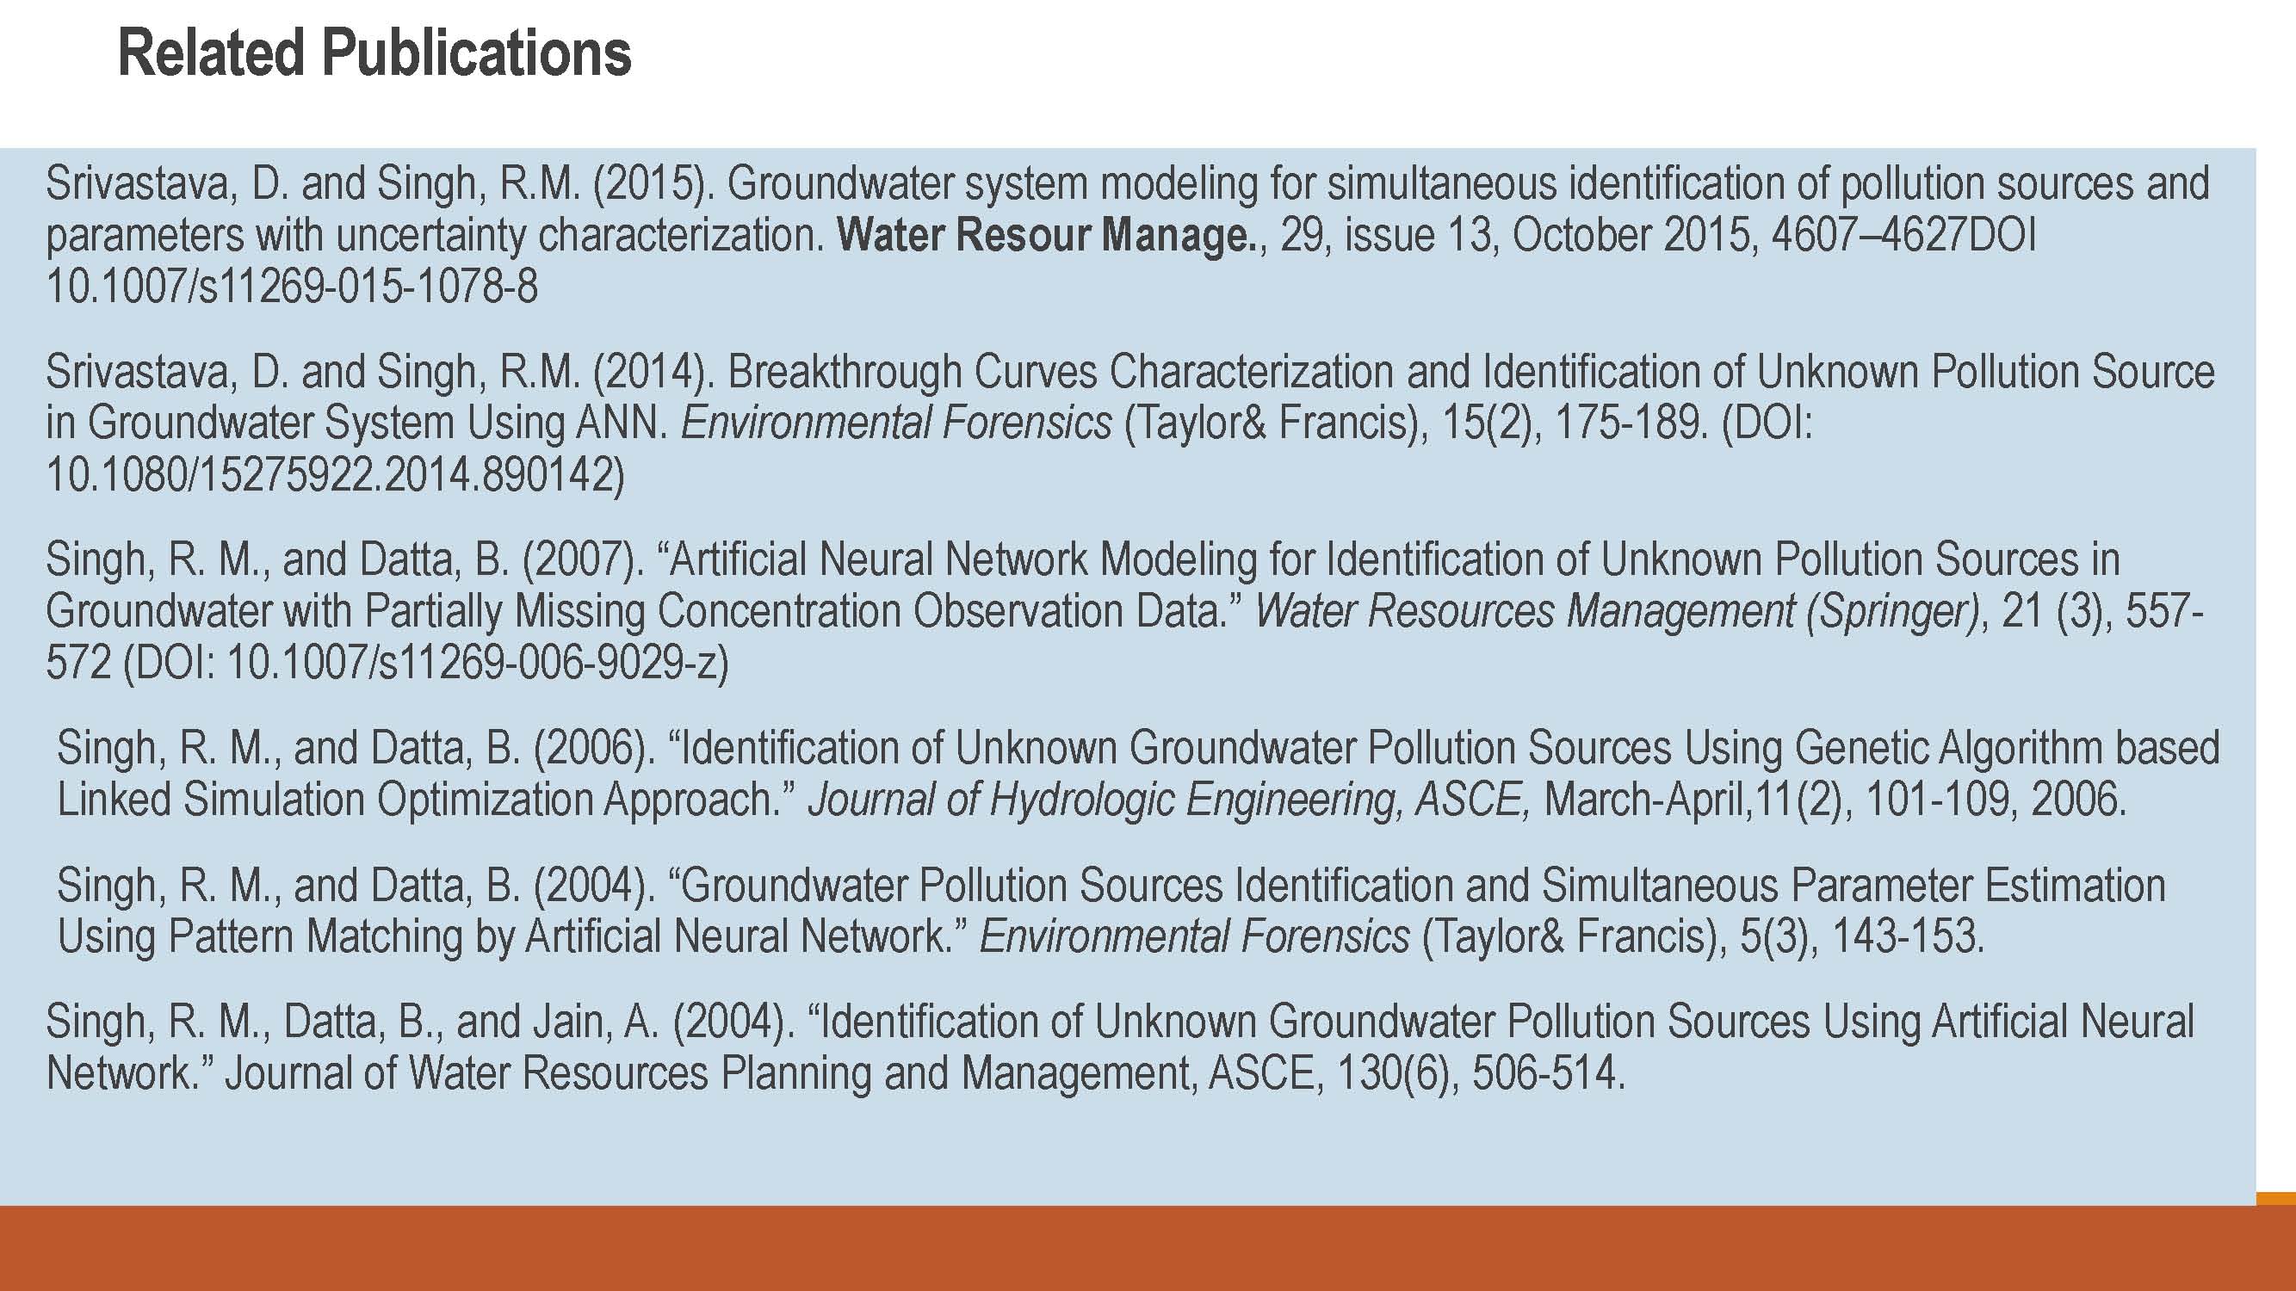This screenshot has width=2296, height=1291.
Task: Open DOI 10.1080/15275922.2014.890142
Action: (x=335, y=475)
